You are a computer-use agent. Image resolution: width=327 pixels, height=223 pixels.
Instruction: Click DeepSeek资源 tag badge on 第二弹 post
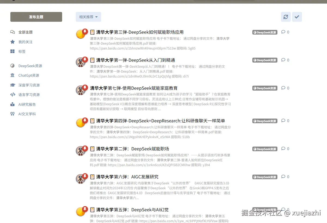pos(265,149)
